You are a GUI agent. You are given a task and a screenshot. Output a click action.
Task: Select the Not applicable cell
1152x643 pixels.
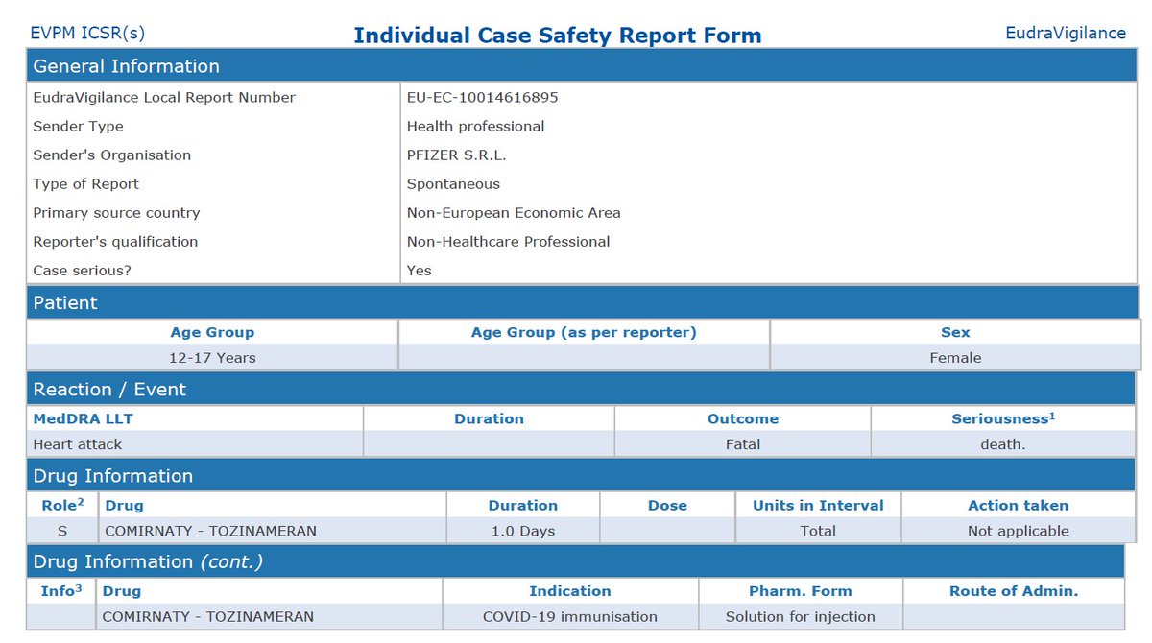pos(1018,530)
